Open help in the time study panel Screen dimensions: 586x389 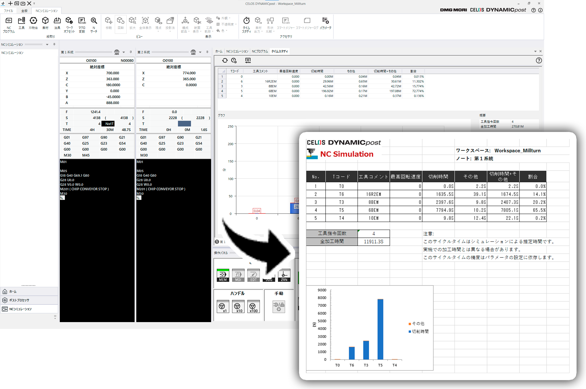coord(539,60)
